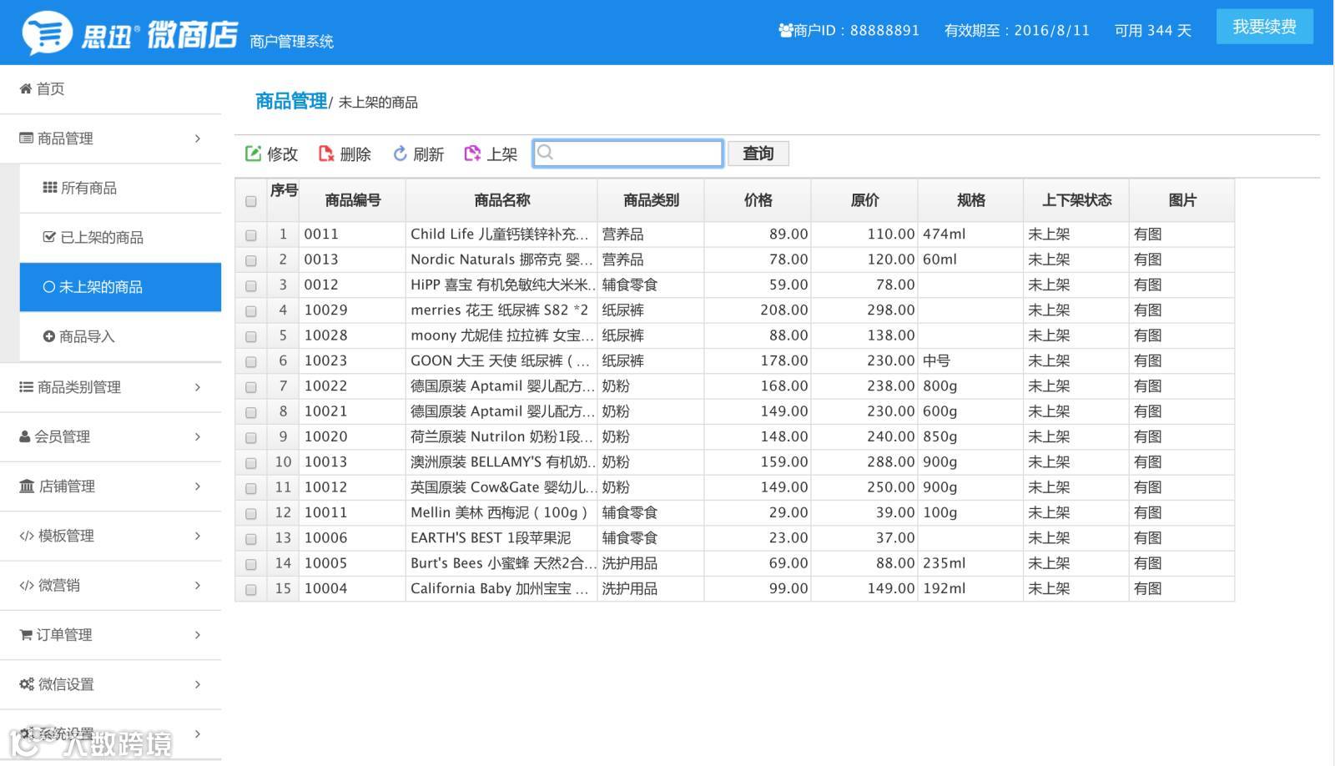Click the circle icon beside 未上架的商品
This screenshot has width=1335, height=766.
pyautogui.click(x=48, y=287)
